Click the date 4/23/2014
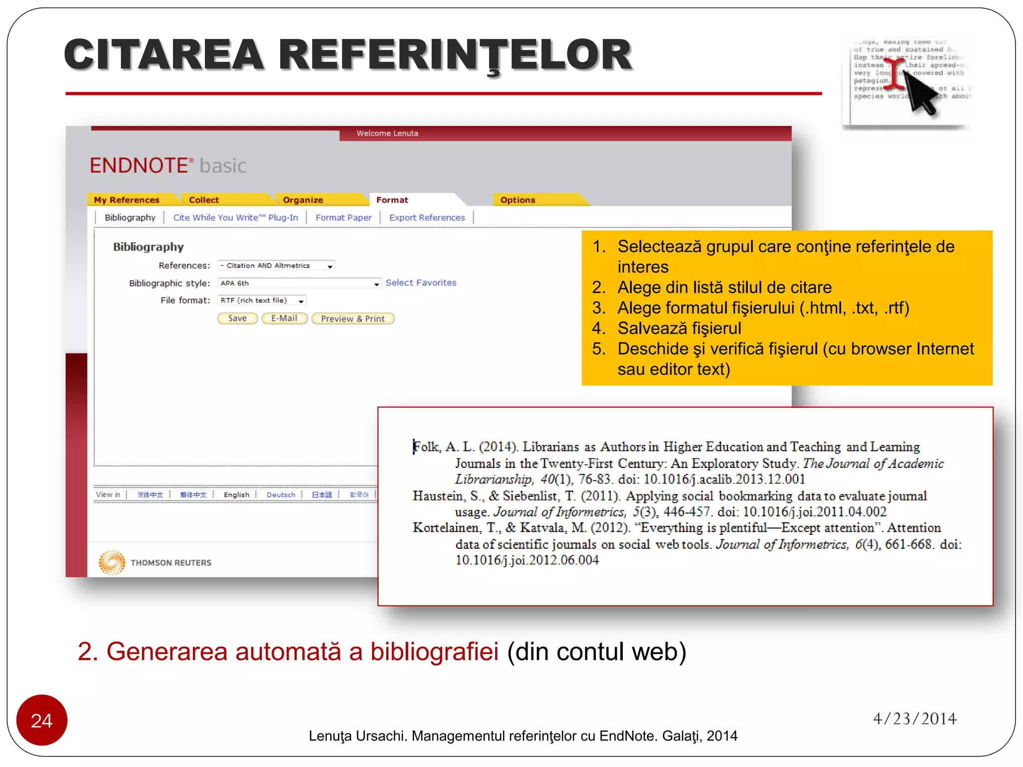Screen dimensions: 1023x767 click(x=915, y=718)
